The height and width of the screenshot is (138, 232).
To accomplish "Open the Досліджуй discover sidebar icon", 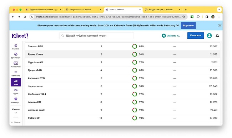I will pyautogui.click(x=16, y=55).
